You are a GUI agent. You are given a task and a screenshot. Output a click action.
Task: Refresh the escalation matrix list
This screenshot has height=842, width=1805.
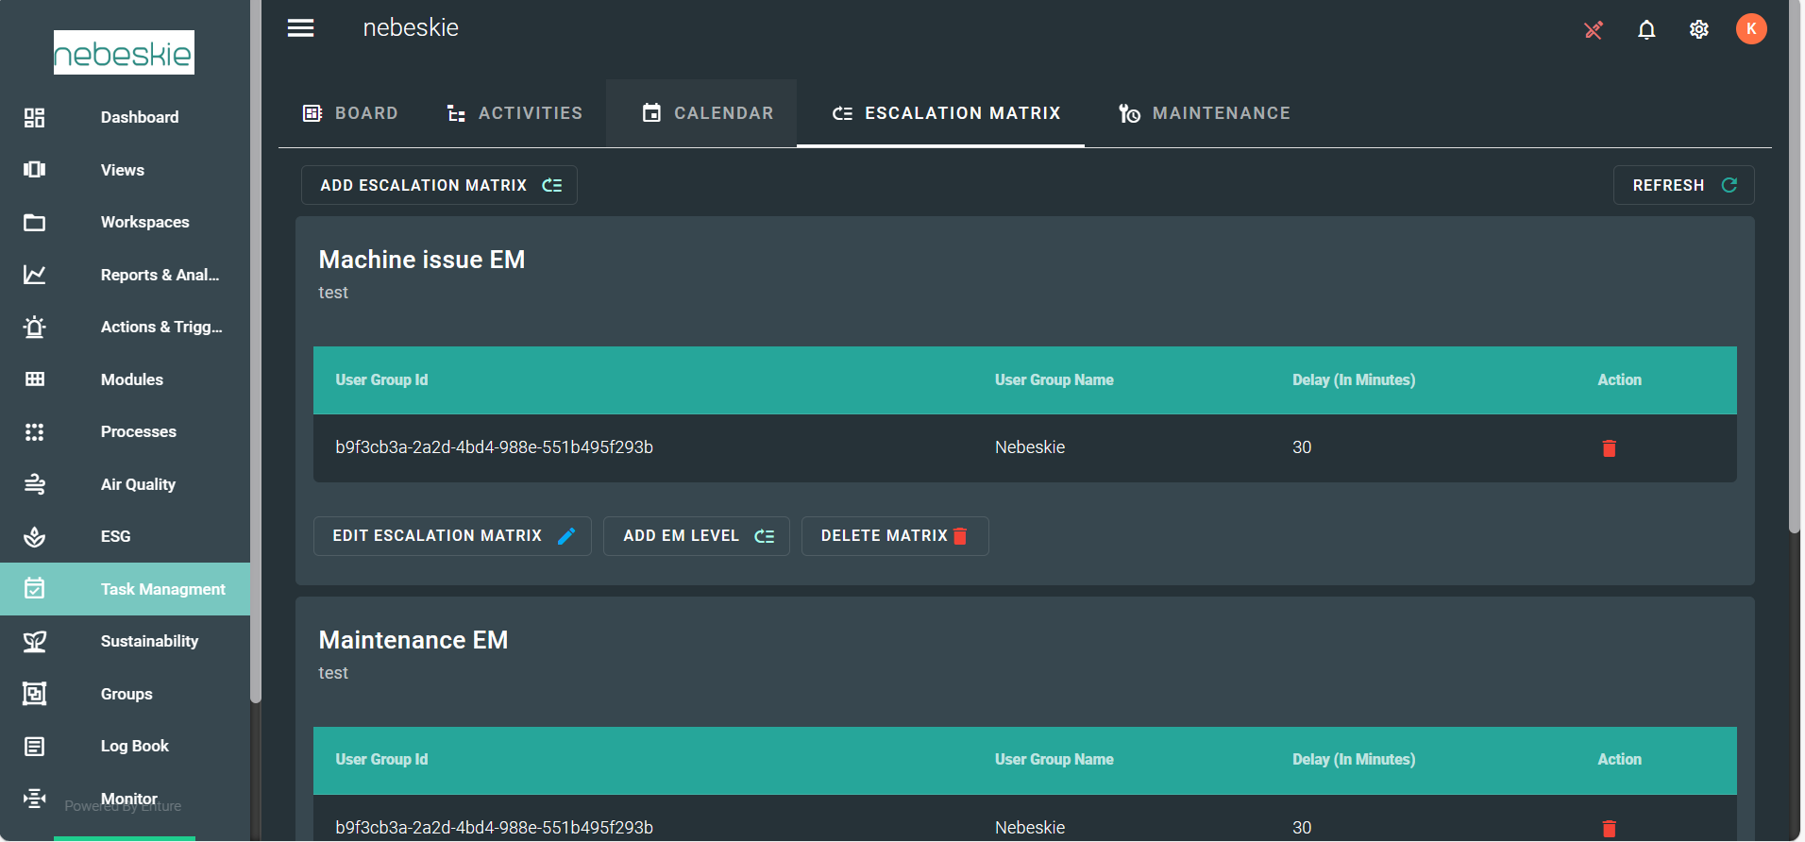pyautogui.click(x=1683, y=186)
